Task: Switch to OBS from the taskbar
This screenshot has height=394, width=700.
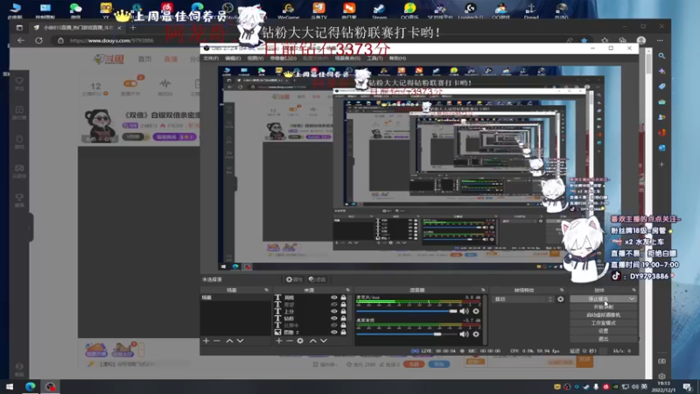Action: click(x=51, y=386)
